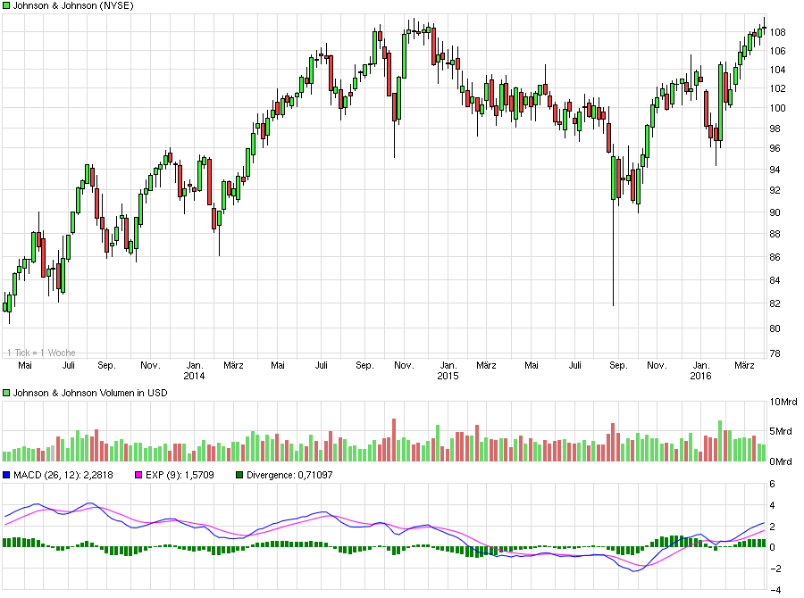Click the EXP (9): 1,5709 label
Viewport: 804px width, 598px height.
pyautogui.click(x=180, y=475)
